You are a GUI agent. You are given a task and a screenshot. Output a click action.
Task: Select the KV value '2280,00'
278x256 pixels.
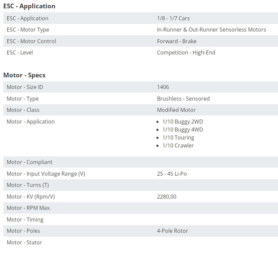point(166,197)
